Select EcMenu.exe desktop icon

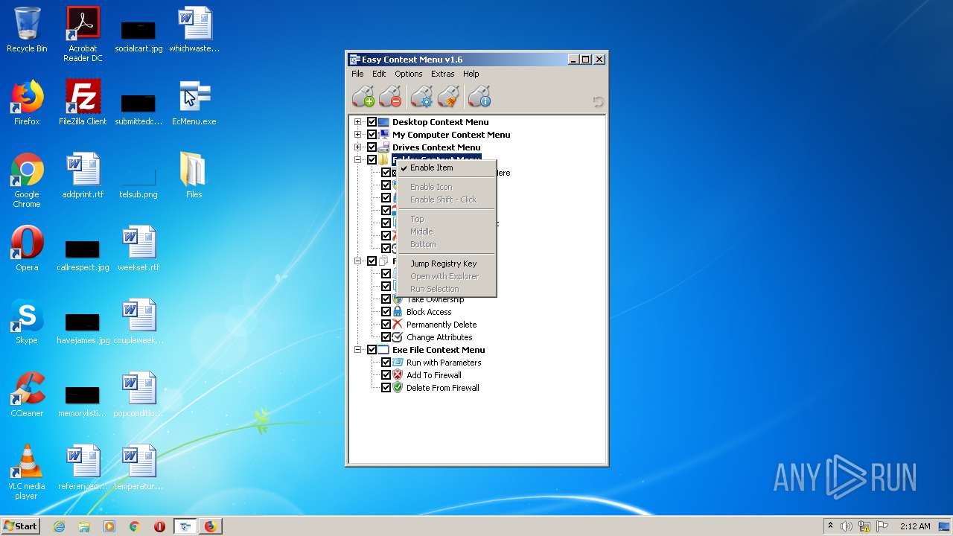[x=194, y=103]
